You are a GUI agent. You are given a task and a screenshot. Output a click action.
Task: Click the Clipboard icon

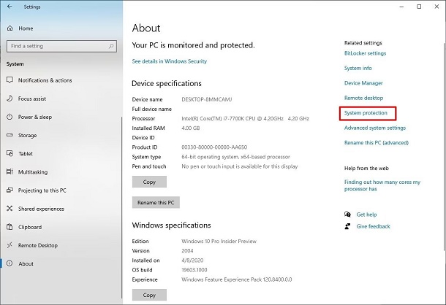click(10, 227)
